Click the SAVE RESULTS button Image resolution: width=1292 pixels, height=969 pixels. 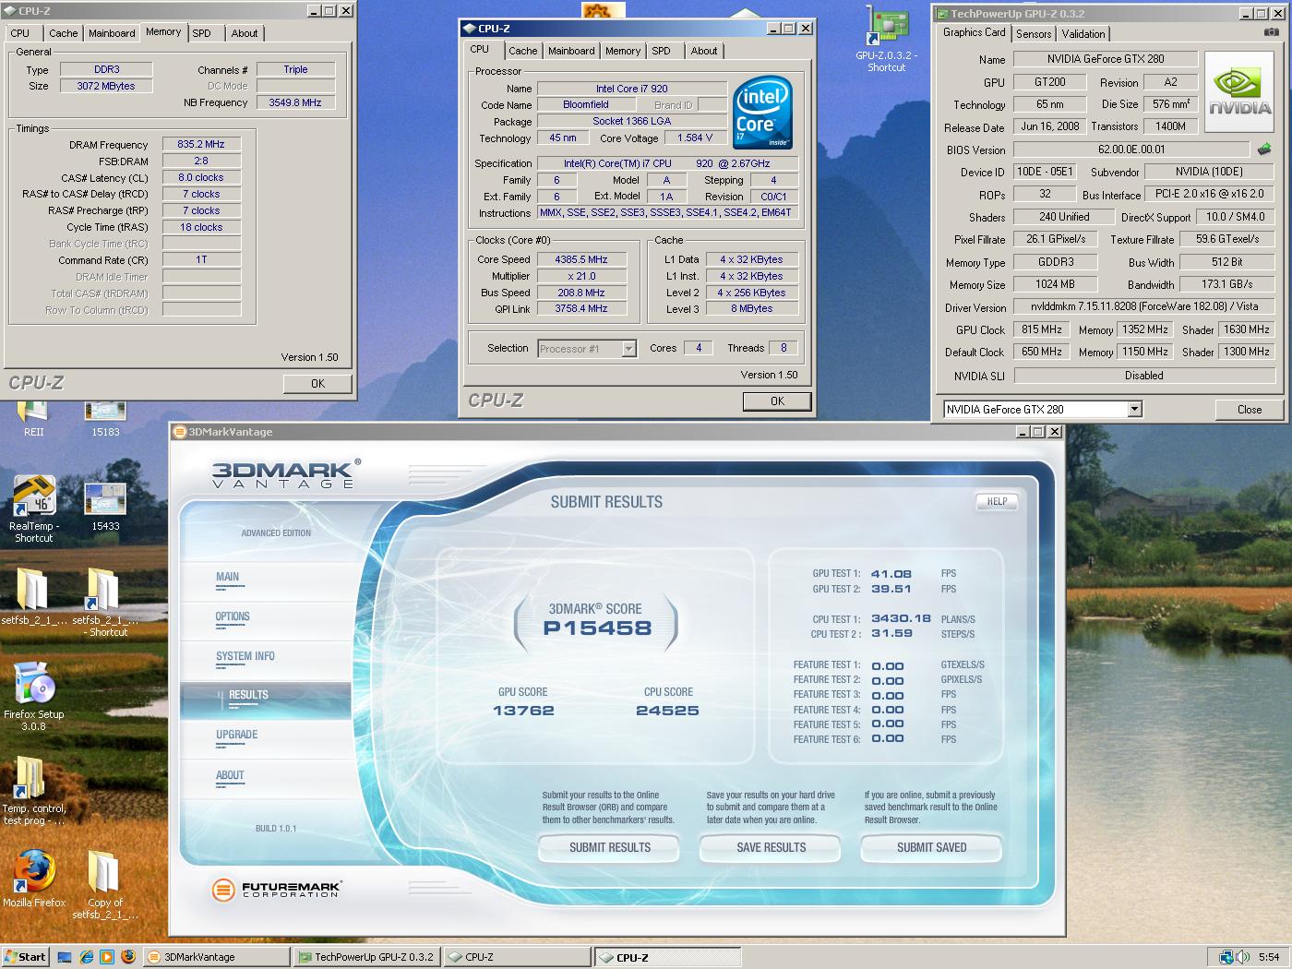[772, 847]
